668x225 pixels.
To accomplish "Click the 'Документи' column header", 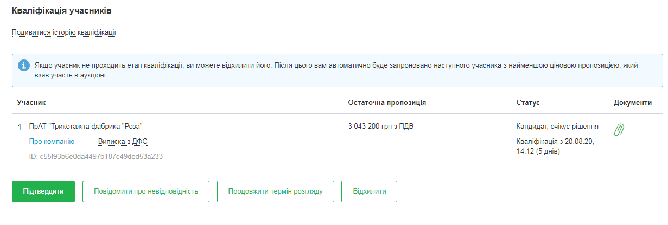I will coord(633,103).
